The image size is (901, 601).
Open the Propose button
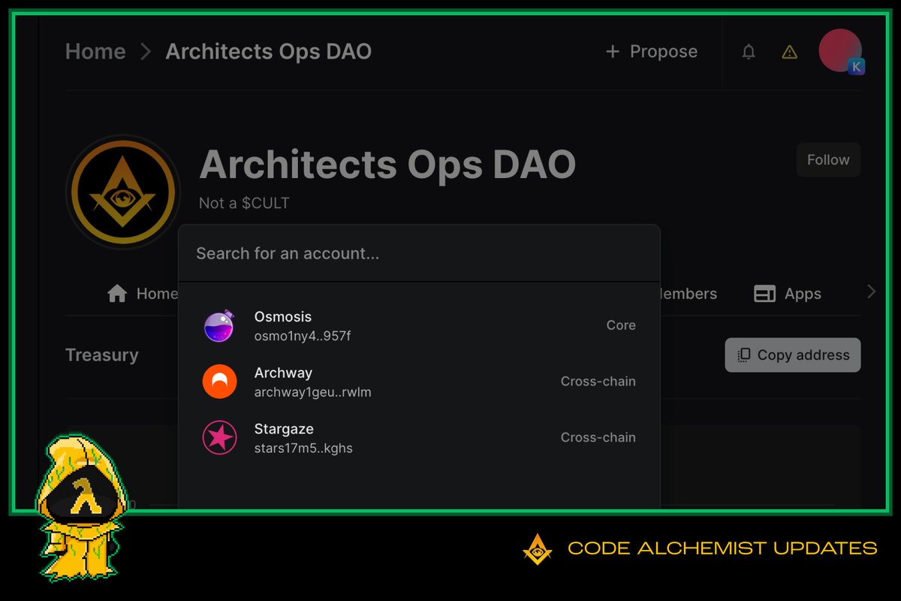point(652,51)
